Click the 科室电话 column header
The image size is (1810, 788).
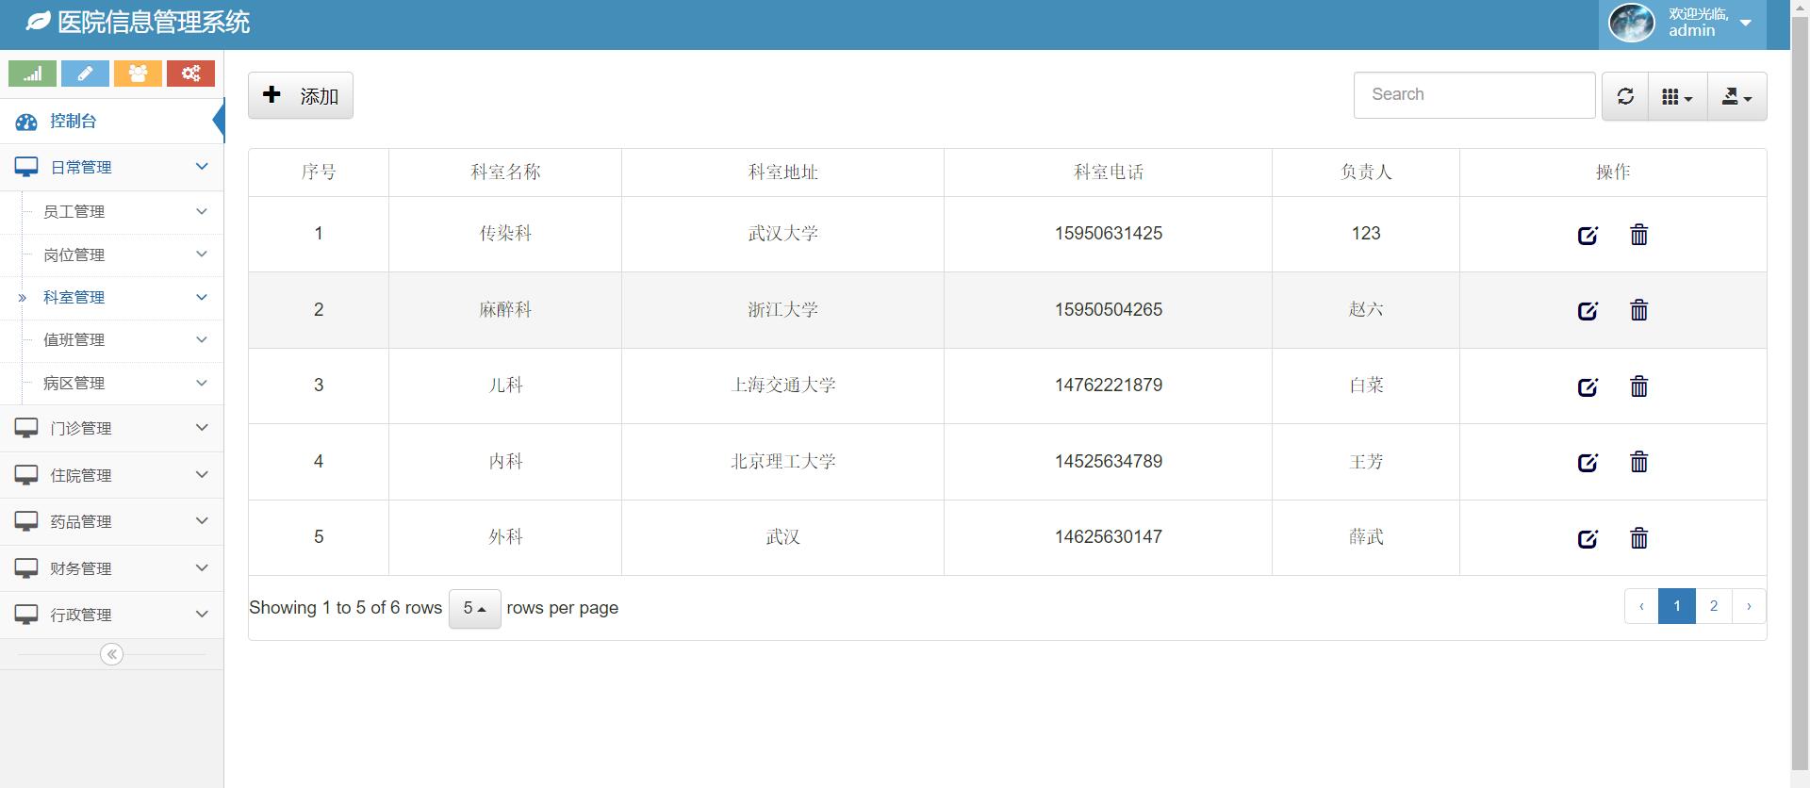pyautogui.click(x=1108, y=172)
